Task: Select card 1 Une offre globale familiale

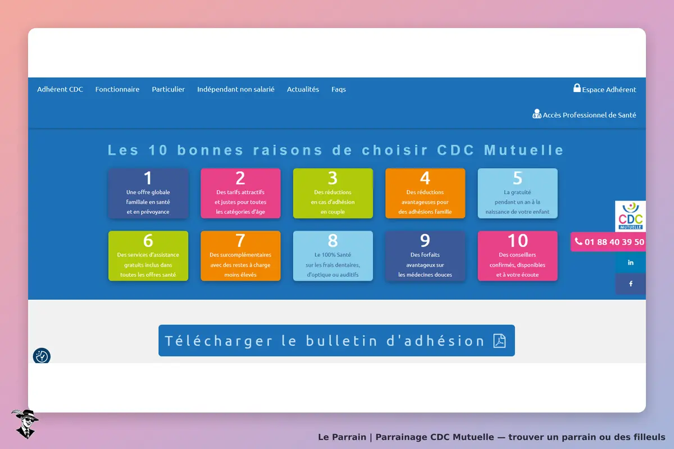Action: pos(148,193)
